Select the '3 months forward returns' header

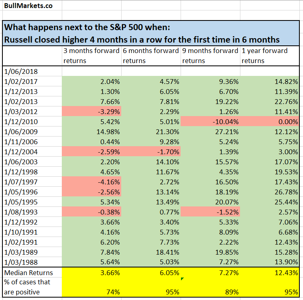pyautogui.click(x=92, y=56)
